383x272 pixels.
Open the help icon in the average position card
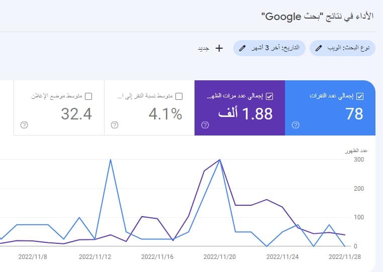point(24,125)
